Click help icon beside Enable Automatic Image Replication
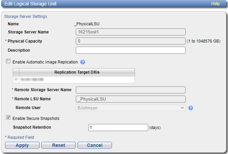This screenshot has height=154, width=228. click(83, 62)
